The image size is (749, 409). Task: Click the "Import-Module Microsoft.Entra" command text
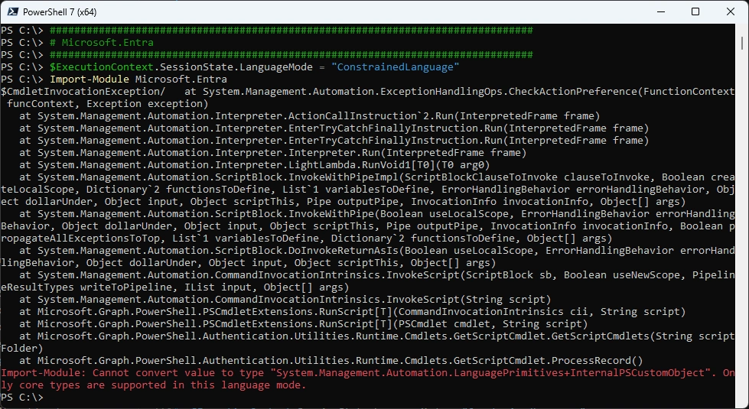[x=138, y=80]
